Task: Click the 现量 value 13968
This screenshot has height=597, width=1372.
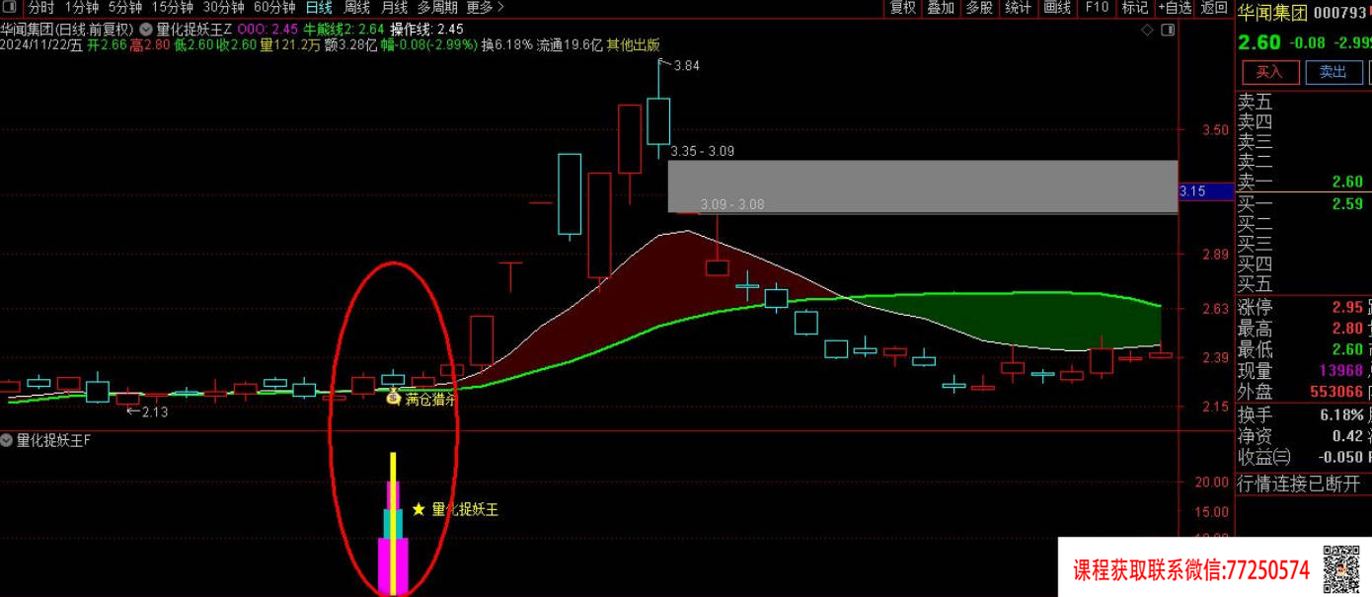Action: [1341, 370]
